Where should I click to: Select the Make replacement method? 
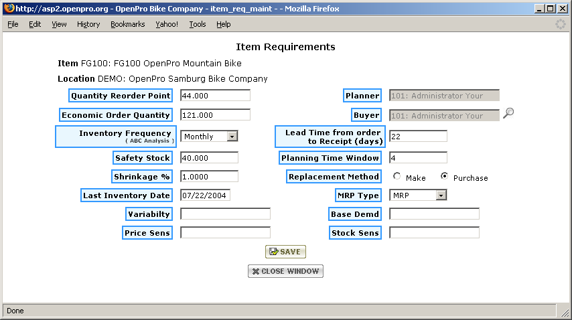397,177
